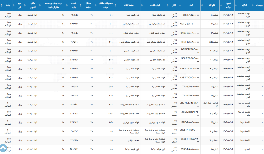Screen dimensions: 264x154
Task: Click product cell 'نبشی ۵'
Action: 215,149
